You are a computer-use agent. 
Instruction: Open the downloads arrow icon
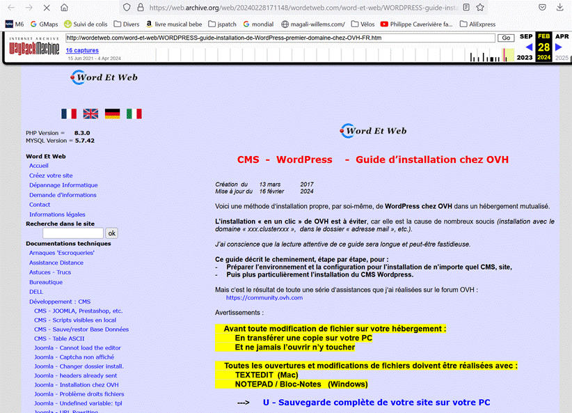(x=560, y=7)
